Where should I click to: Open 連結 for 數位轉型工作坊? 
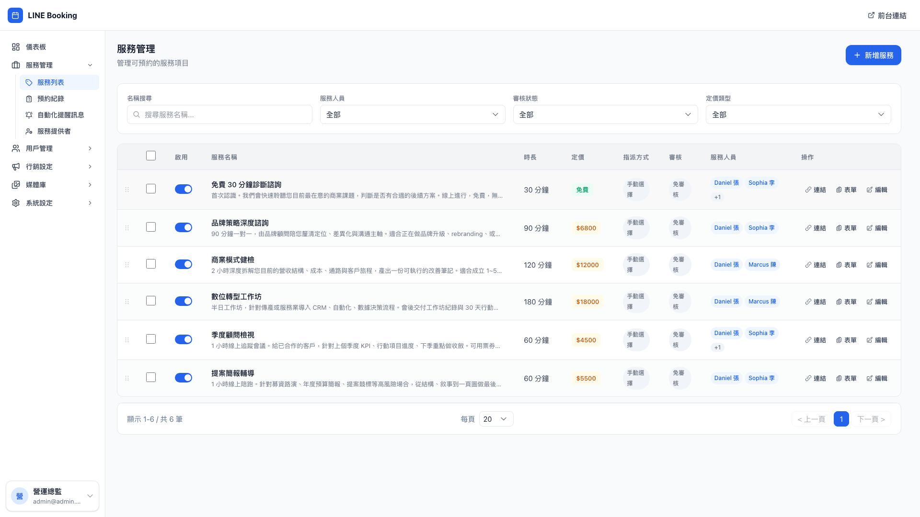pos(816,302)
